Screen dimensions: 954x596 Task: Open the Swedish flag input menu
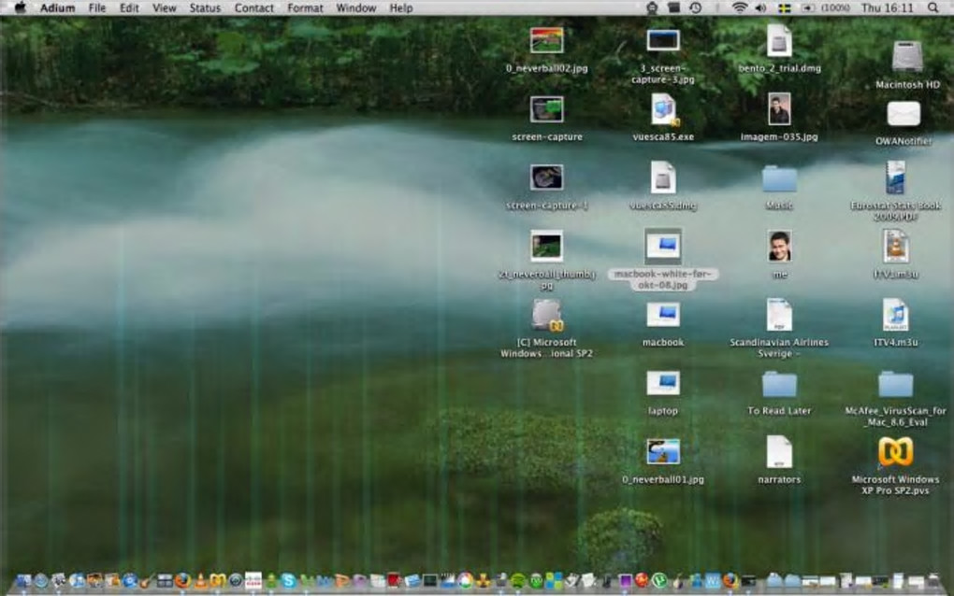(x=785, y=7)
